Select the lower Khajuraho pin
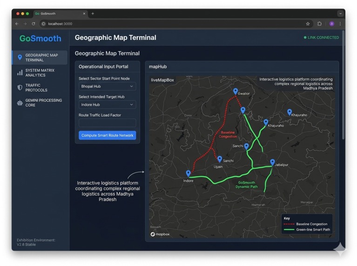Viewport: 357px width, 266px height. (x=266, y=123)
